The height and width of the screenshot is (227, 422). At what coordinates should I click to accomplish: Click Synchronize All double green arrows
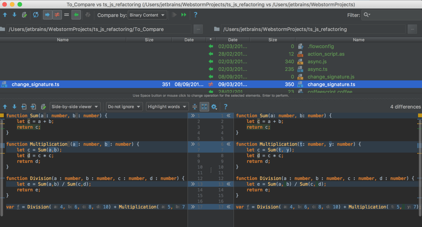184,15
